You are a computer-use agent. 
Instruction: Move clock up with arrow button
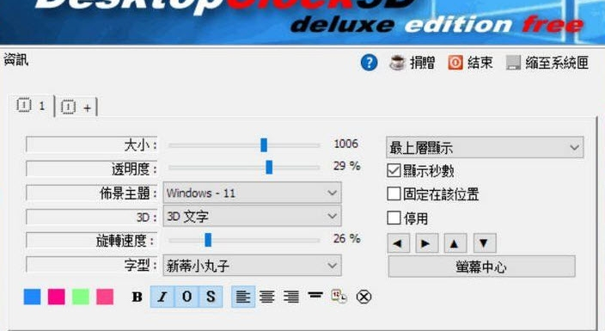455,243
